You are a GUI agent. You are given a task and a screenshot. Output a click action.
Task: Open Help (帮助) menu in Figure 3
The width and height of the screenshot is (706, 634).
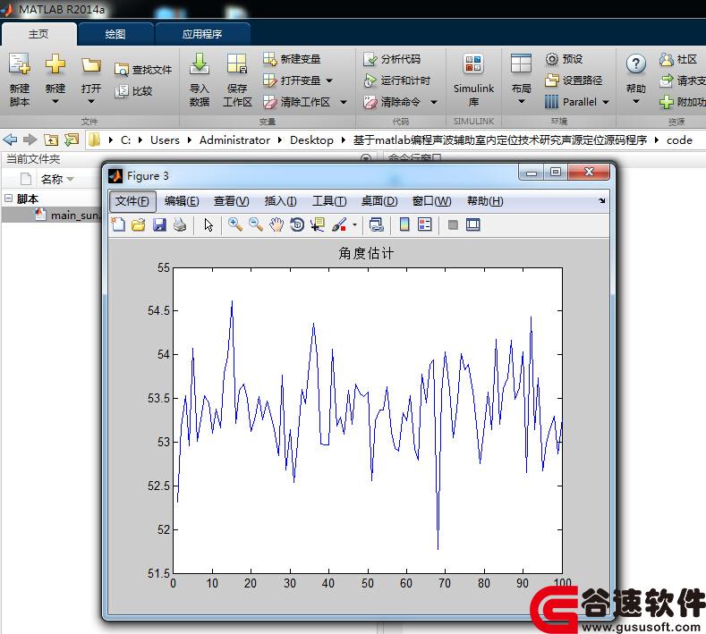485,201
